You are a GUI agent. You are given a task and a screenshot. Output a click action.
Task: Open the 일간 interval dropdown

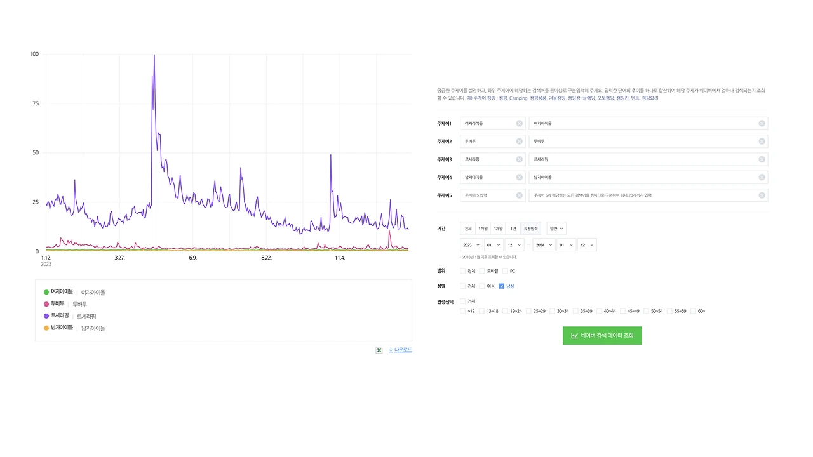point(556,228)
